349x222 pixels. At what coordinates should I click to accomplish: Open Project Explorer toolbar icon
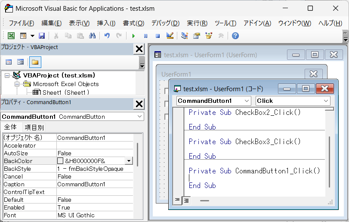[x=185, y=36]
